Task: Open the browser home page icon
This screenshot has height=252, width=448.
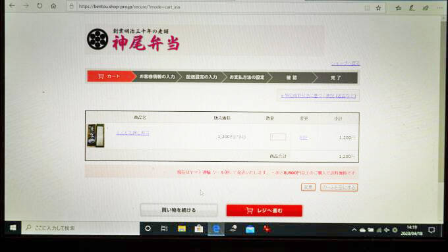Action: 53,6
